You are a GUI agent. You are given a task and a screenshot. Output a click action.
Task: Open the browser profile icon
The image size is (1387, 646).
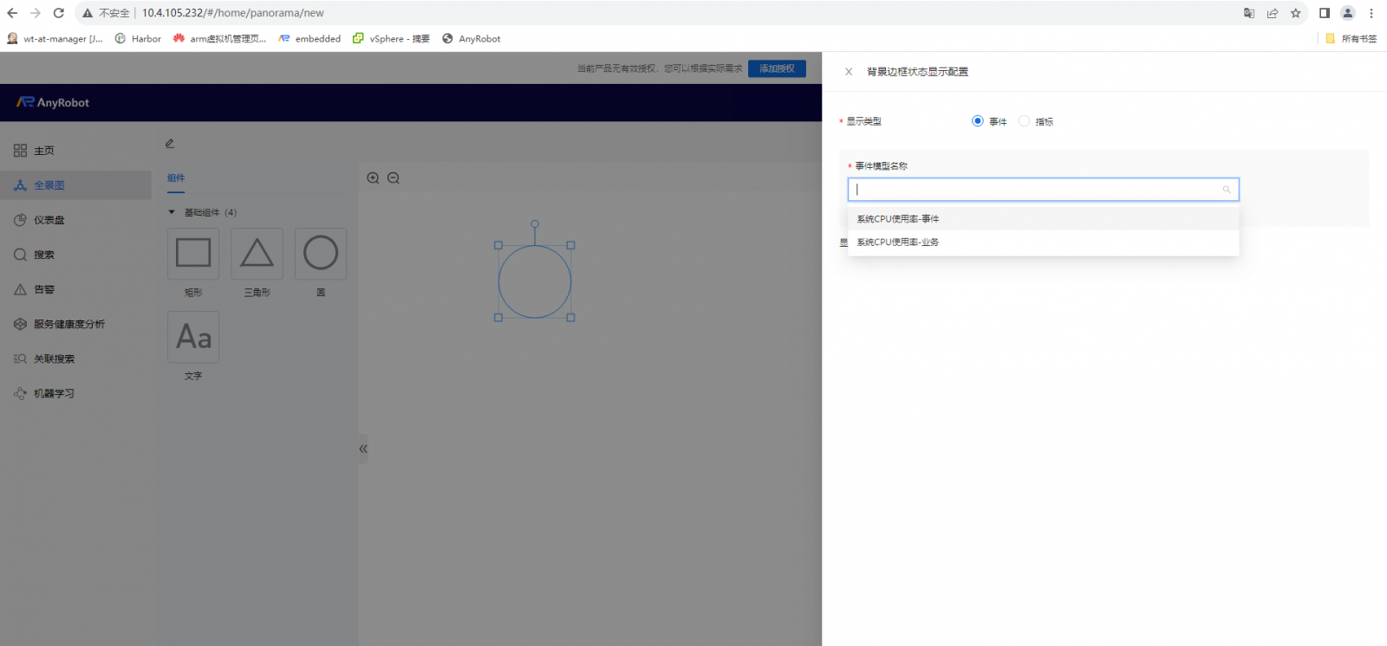tap(1348, 13)
